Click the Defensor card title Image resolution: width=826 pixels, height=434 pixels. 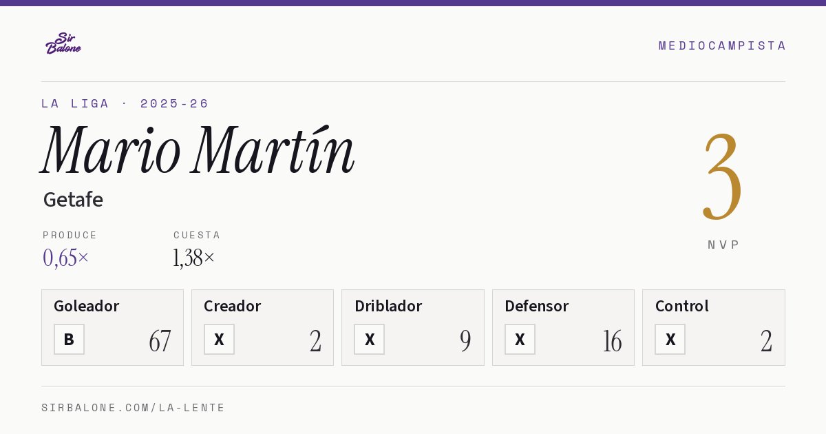tap(536, 306)
